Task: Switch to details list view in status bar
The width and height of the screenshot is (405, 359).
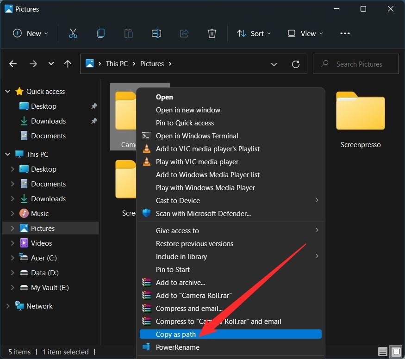Action: [x=382, y=352]
